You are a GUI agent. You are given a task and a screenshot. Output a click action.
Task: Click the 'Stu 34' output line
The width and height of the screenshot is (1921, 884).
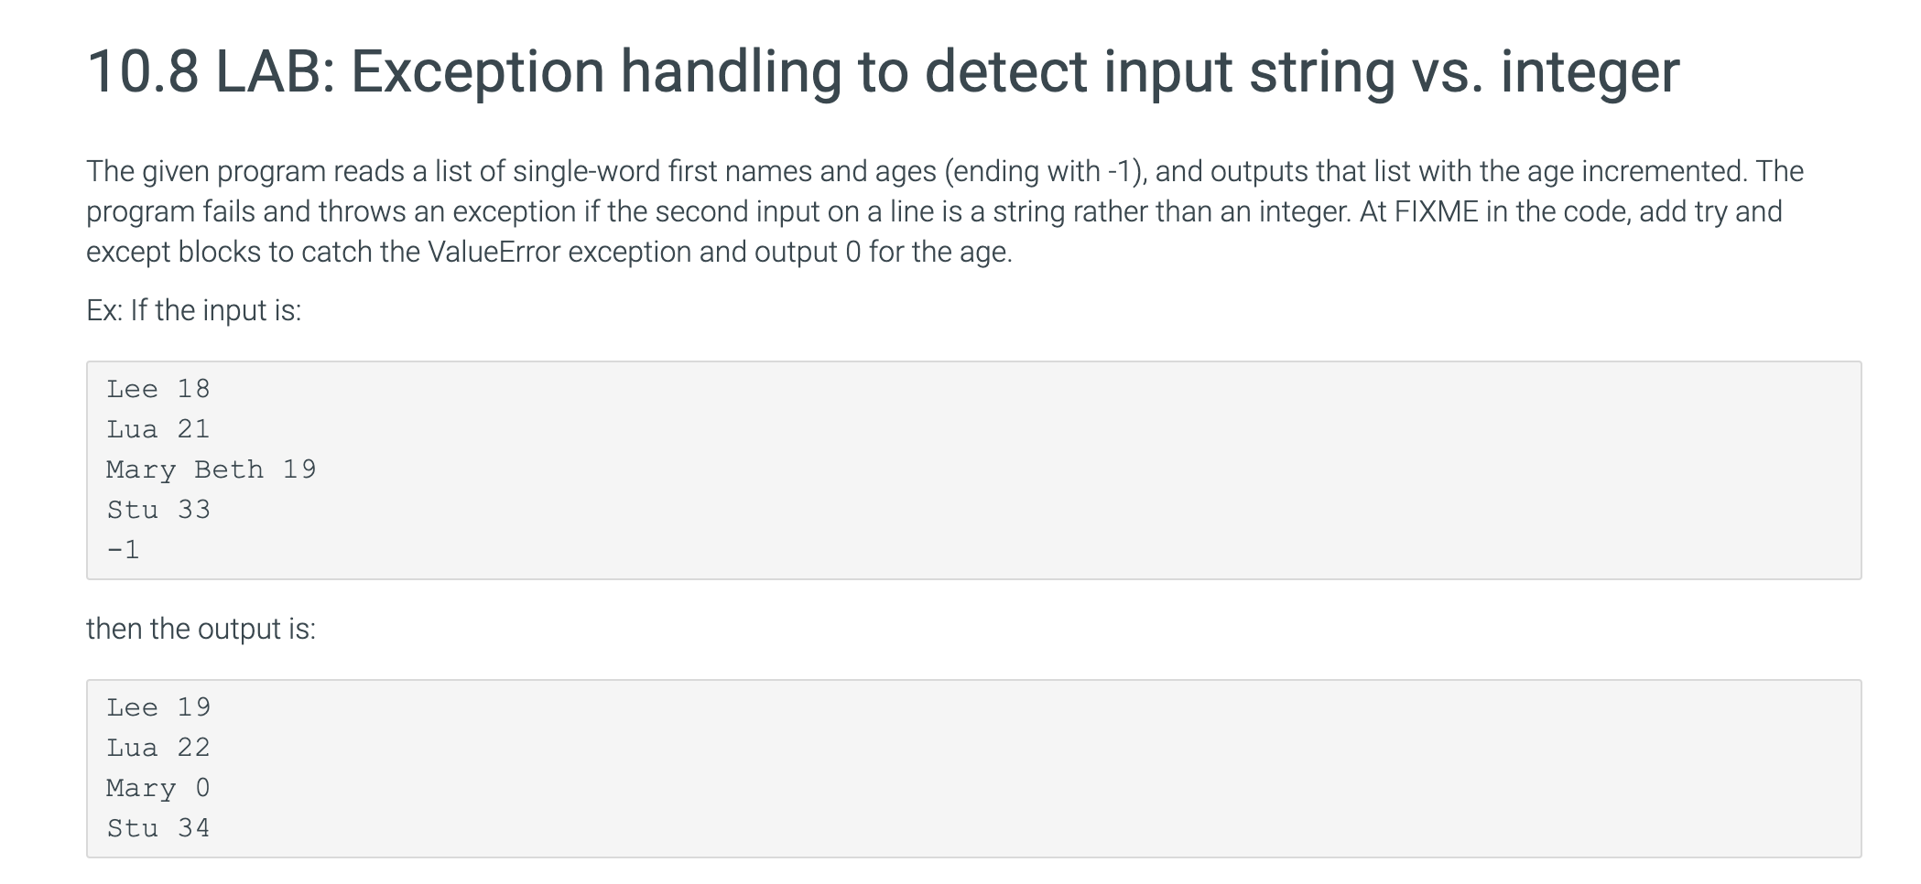158,828
